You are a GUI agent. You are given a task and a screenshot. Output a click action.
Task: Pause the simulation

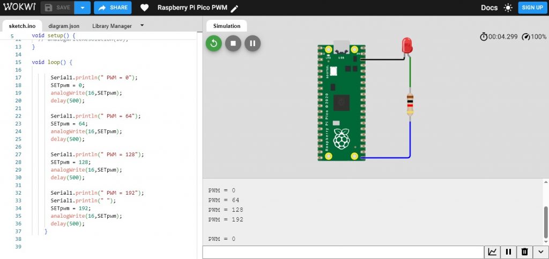[x=253, y=43]
